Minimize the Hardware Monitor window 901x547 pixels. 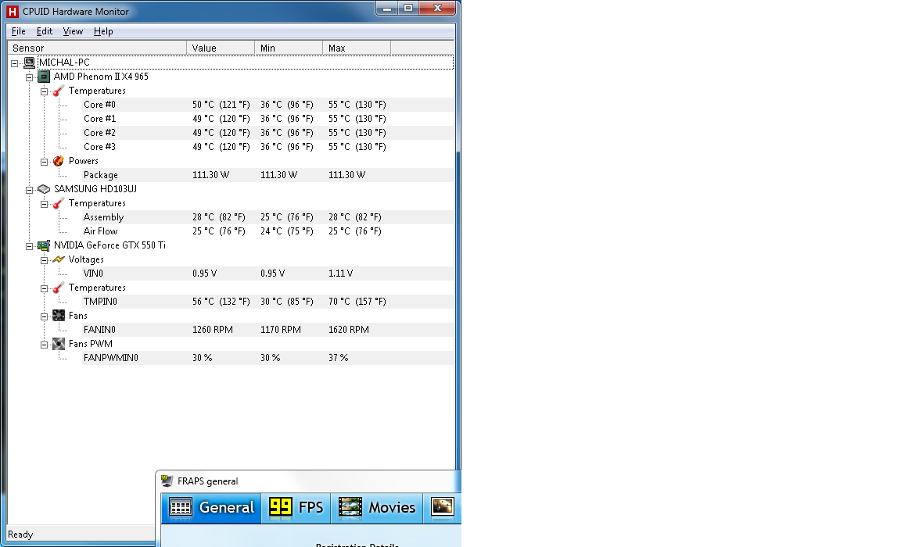click(x=387, y=8)
